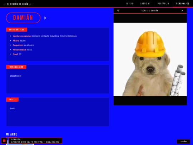
Task: Go to next image in Classic Damián gallery
Action: coord(182,11)
